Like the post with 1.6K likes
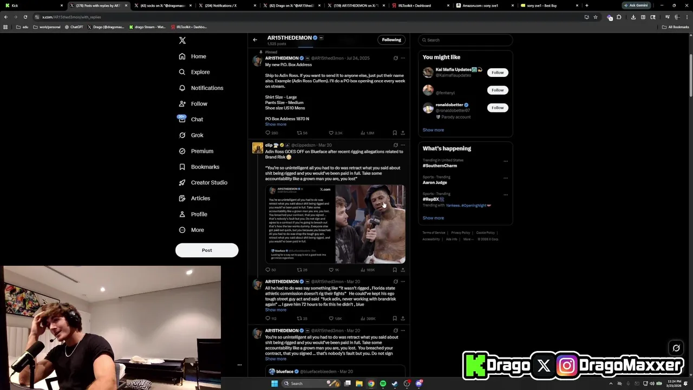 pos(331,318)
